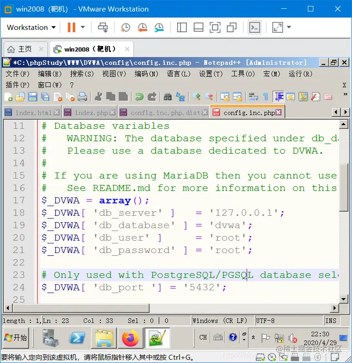352x363 pixels.
Task: Expand the power options dropdown arrow
Action: coord(83,27)
